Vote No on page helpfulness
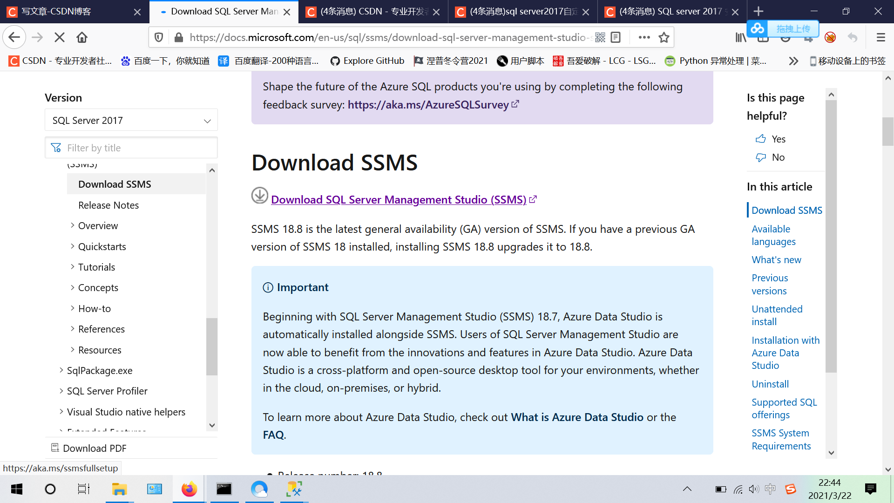Viewport: 894px width, 503px height. (770, 157)
